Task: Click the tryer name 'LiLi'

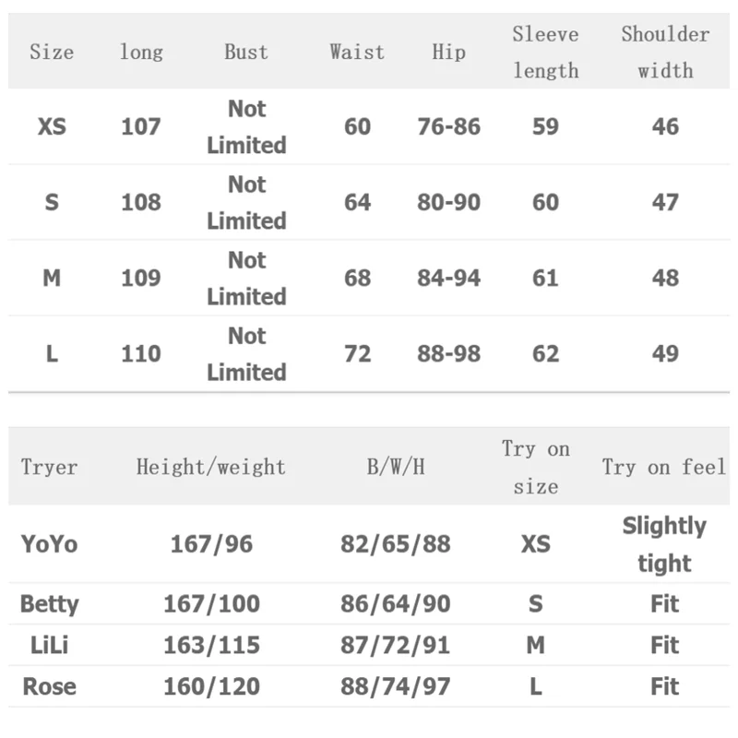Action: pyautogui.click(x=49, y=645)
